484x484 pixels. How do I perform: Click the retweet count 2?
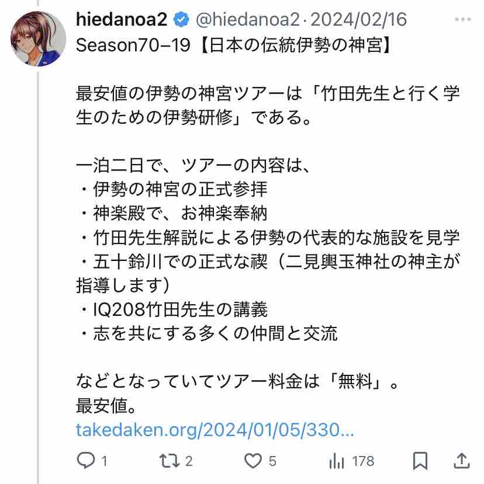189,461
